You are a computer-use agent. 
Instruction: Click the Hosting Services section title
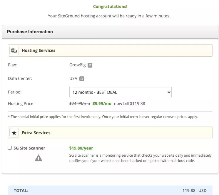39,50
